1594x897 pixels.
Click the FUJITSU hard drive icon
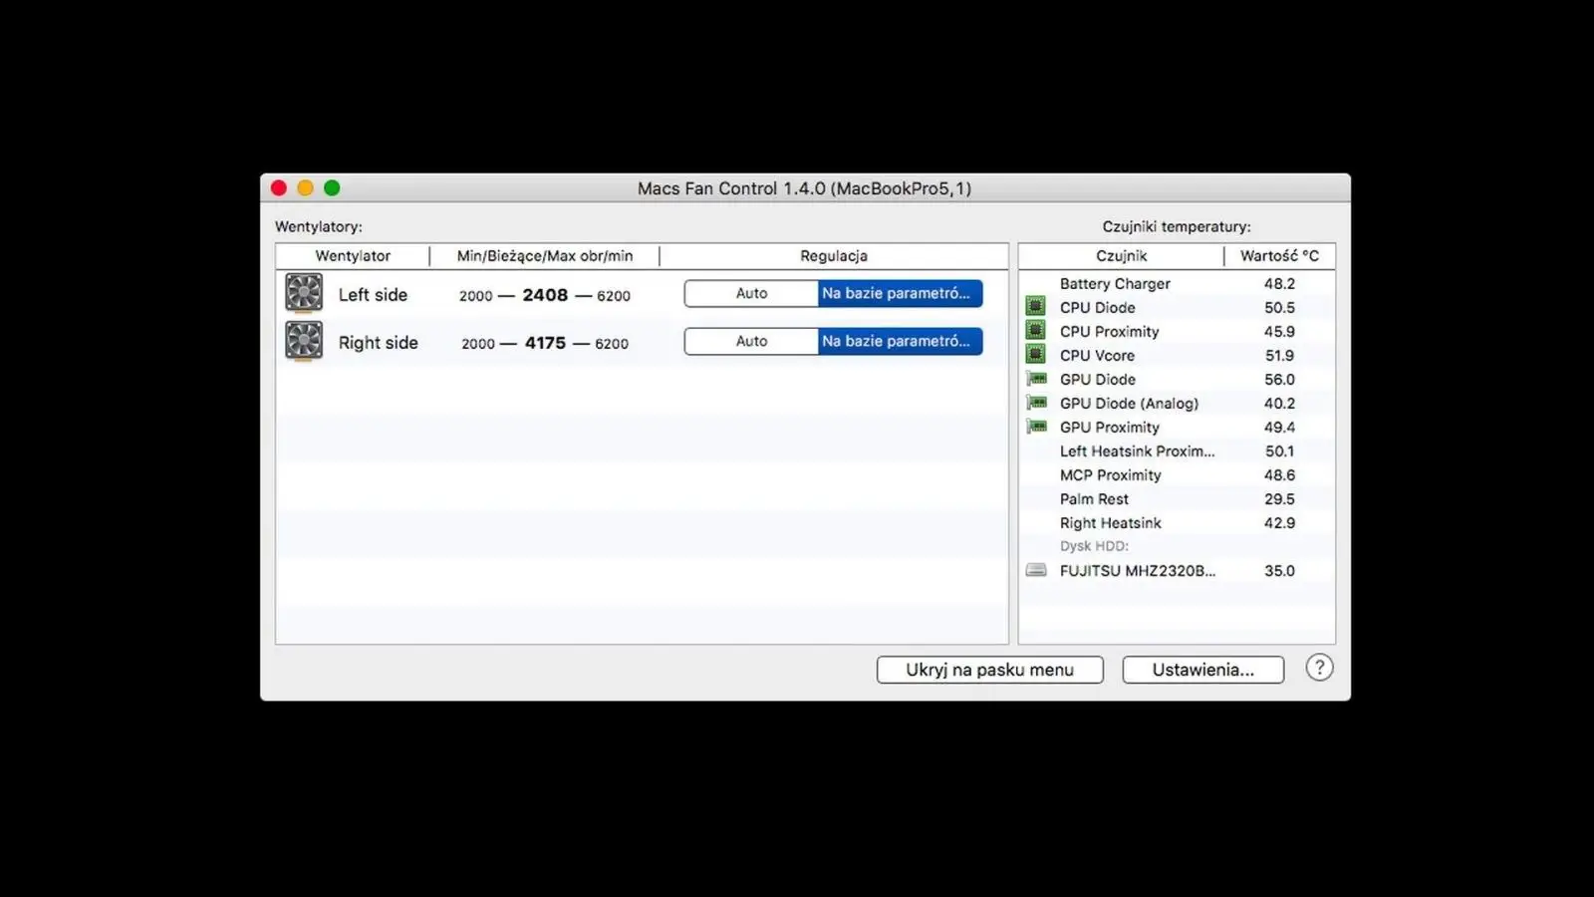(1036, 570)
